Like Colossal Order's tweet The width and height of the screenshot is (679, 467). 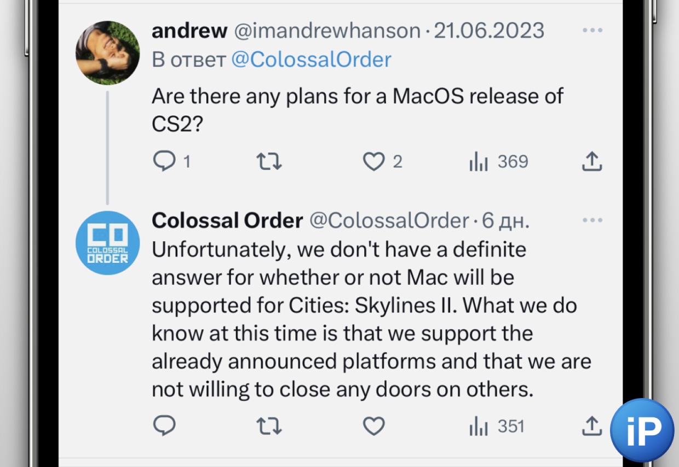tap(374, 426)
